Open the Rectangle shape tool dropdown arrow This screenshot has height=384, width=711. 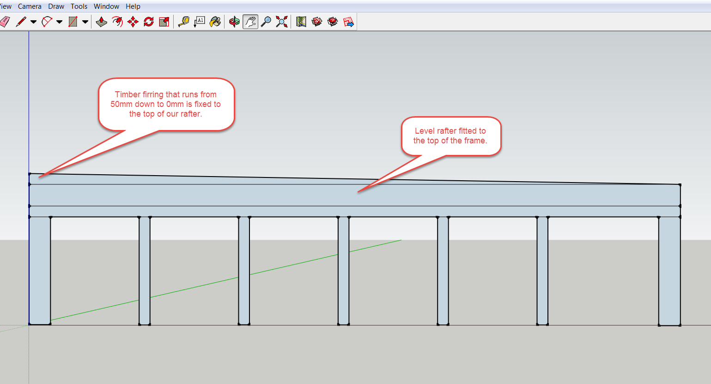[x=85, y=22]
